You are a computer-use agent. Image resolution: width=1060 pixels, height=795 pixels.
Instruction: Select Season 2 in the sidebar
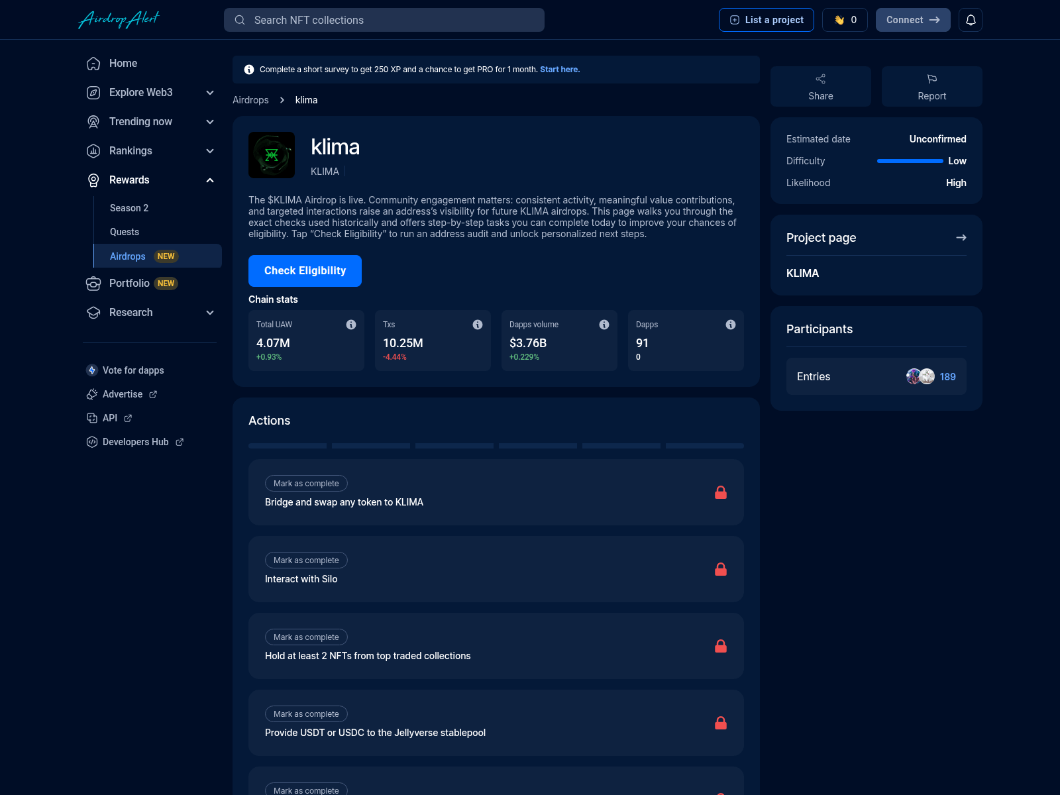(129, 208)
